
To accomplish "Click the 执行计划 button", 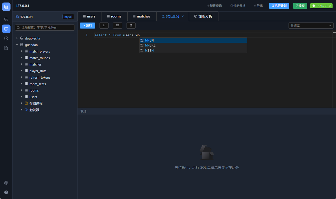I will 279,6.
